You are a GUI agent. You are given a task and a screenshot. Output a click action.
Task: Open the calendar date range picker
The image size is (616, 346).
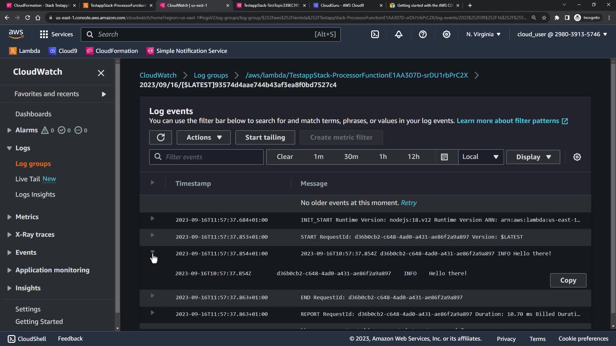click(444, 157)
